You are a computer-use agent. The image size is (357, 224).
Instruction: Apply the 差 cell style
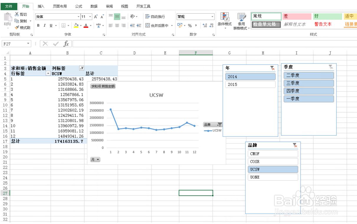coord(297,17)
